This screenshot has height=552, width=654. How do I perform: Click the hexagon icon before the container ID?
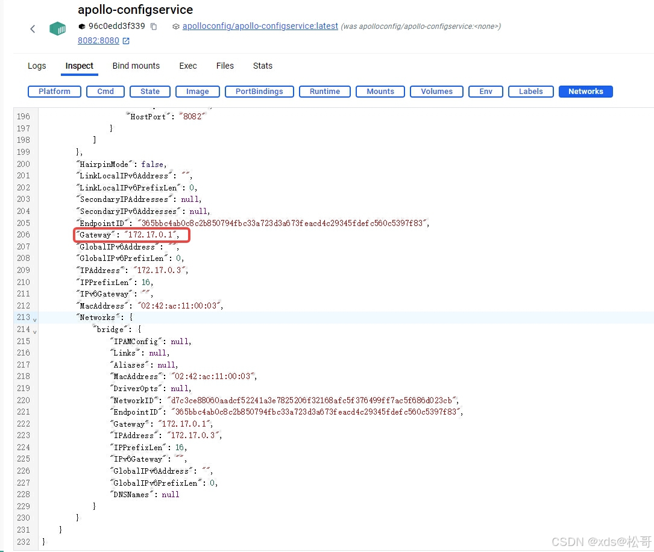coord(82,27)
